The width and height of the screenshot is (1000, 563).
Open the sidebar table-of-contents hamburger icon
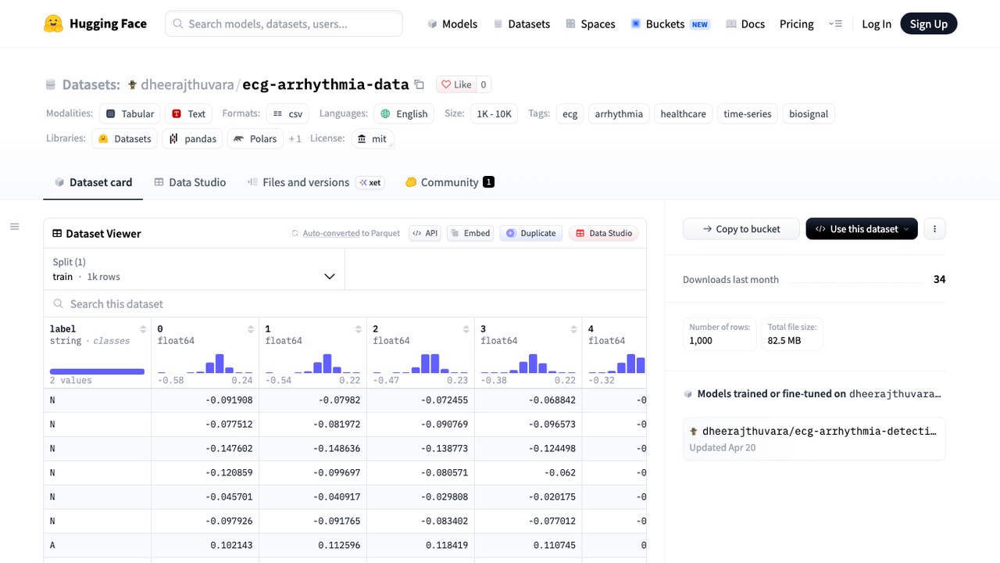pos(14,227)
